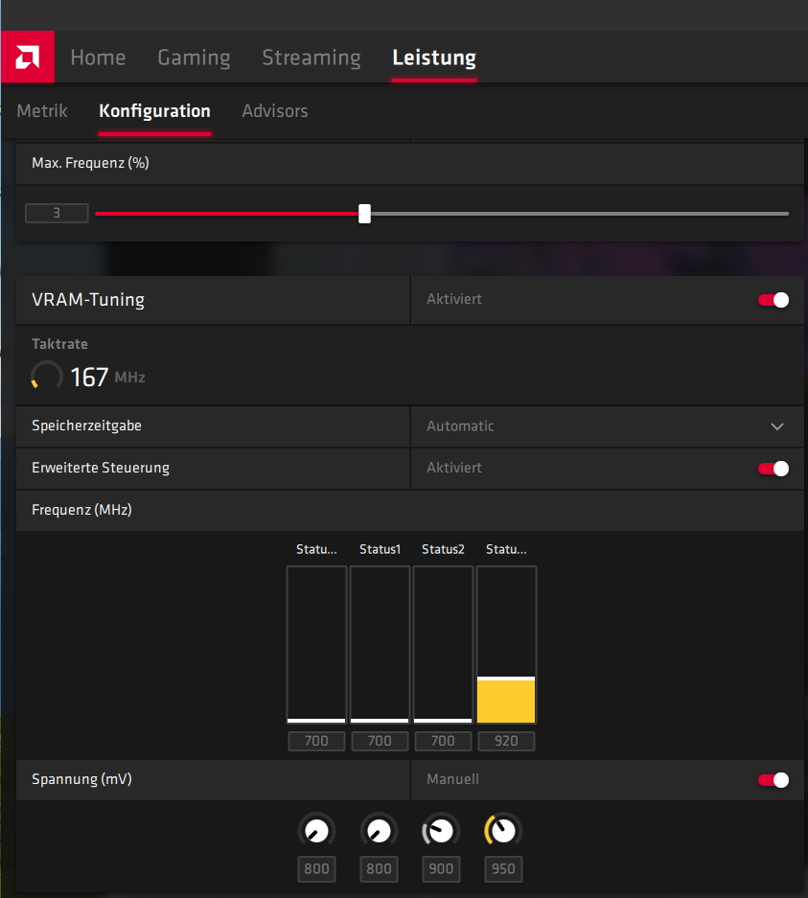Click the 900 voltage field
Image resolution: width=808 pixels, height=898 pixels.
point(441,869)
